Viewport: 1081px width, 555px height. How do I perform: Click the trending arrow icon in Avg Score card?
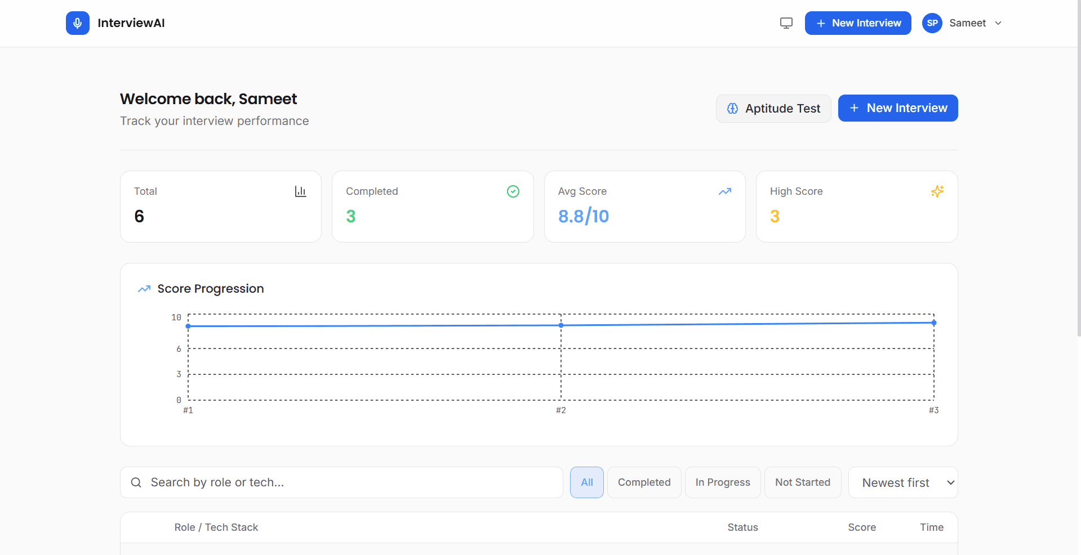click(725, 191)
